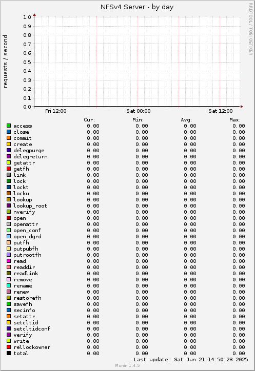Select the lockt legend label
Screen dimensions: 255x371
[x=21, y=188]
